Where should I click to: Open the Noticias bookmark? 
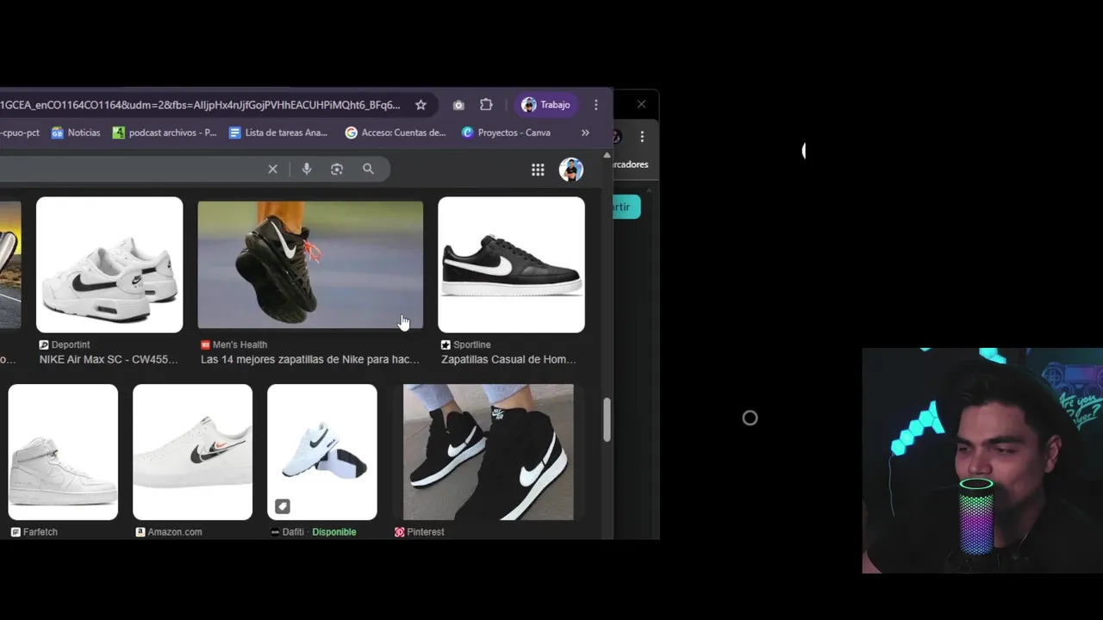click(76, 133)
